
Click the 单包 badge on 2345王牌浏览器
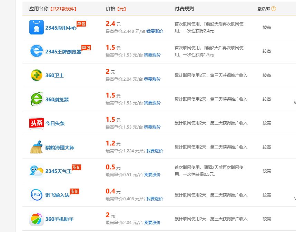coord(86,48)
